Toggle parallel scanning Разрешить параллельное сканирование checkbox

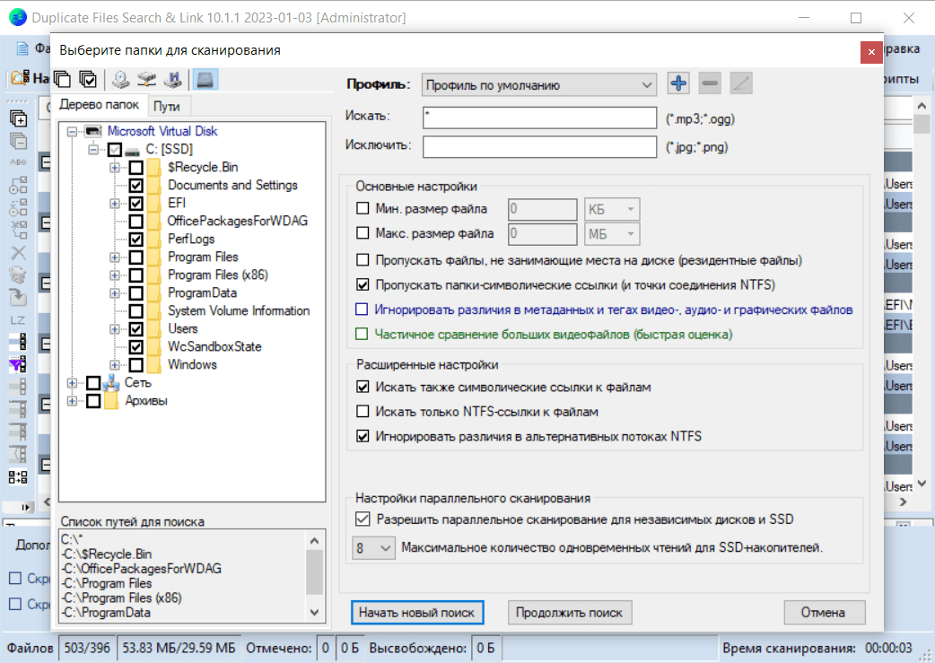pos(363,519)
